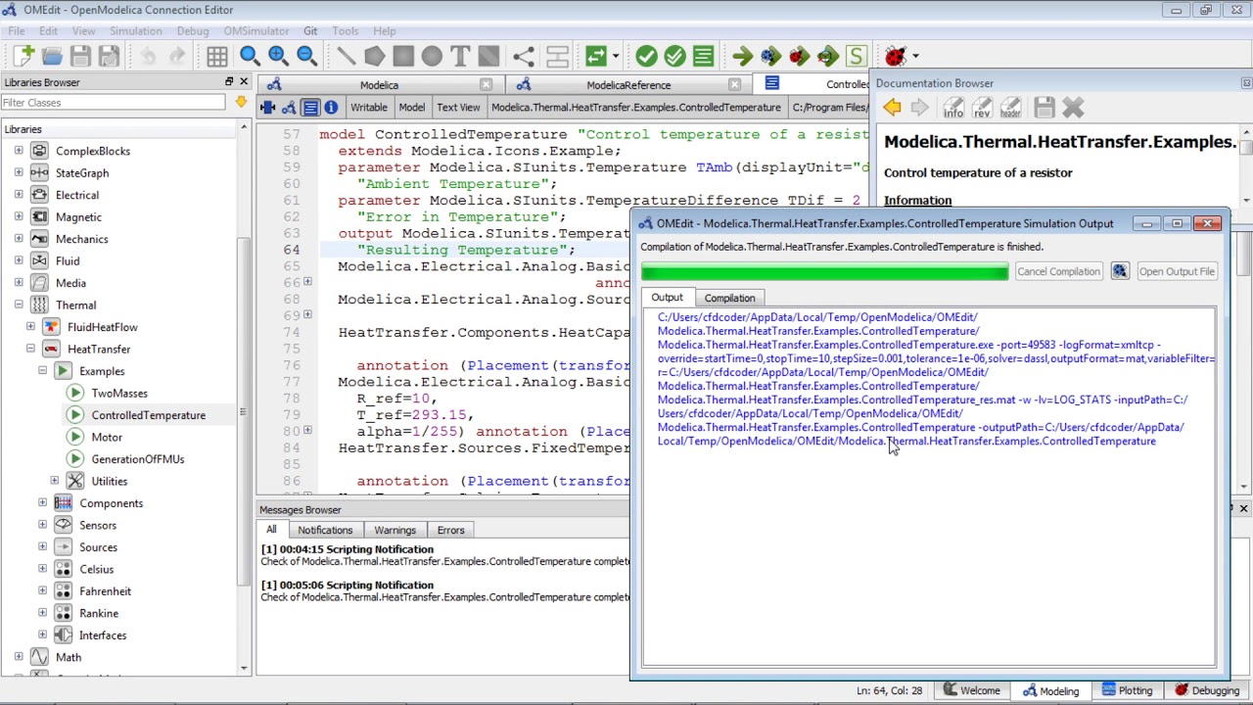Screen dimensions: 1253x705
Task: Click the Transformational Debugger icon in Simulation Output
Action: [1120, 271]
